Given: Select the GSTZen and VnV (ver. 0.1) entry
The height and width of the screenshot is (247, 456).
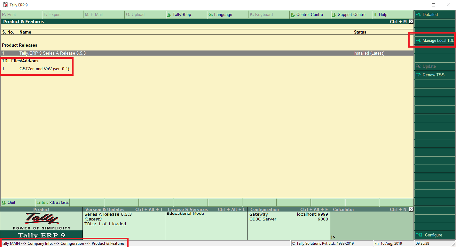Looking at the screenshot, I should pyautogui.click(x=44, y=69).
